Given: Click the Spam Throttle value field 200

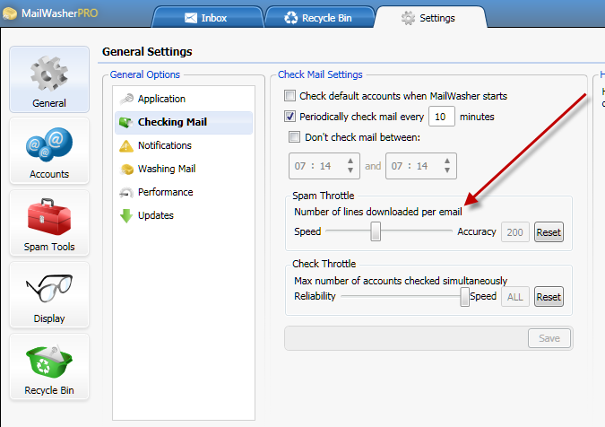Looking at the screenshot, I should pyautogui.click(x=514, y=232).
